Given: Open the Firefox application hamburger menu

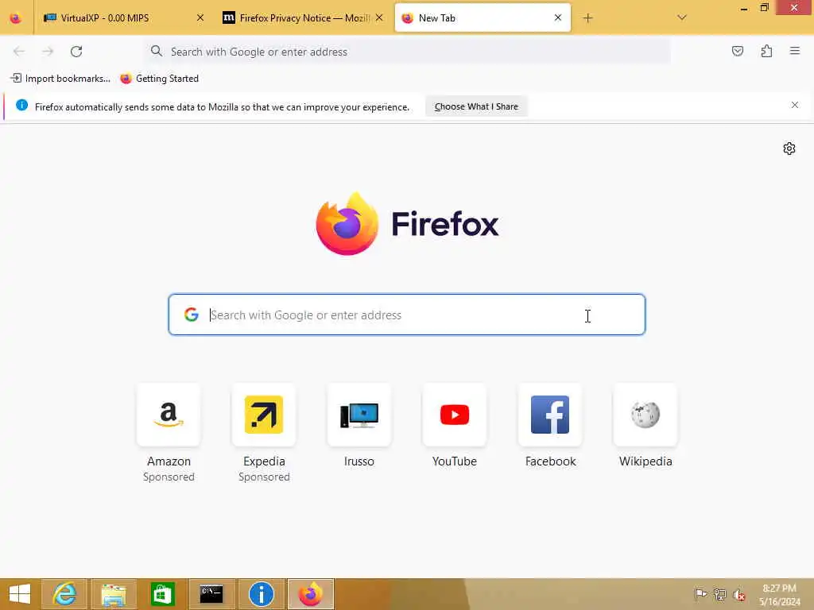Looking at the screenshot, I should [794, 52].
